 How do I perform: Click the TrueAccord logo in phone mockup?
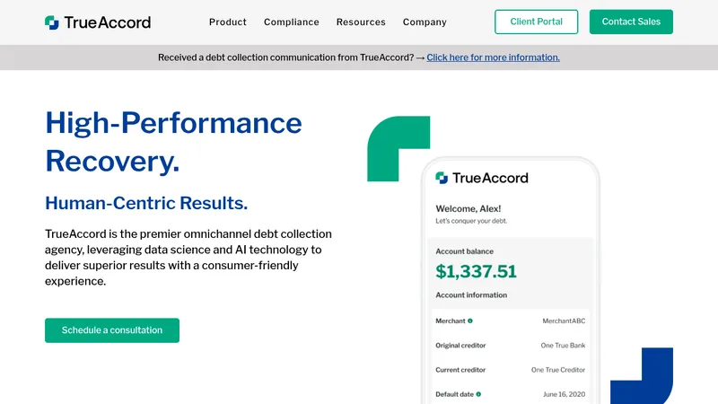[482, 178]
